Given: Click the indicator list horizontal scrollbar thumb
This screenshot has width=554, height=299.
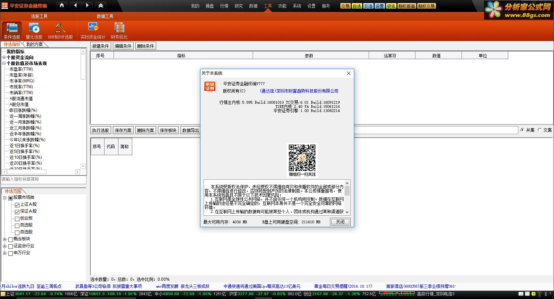Looking at the screenshot, I should 27,172.
